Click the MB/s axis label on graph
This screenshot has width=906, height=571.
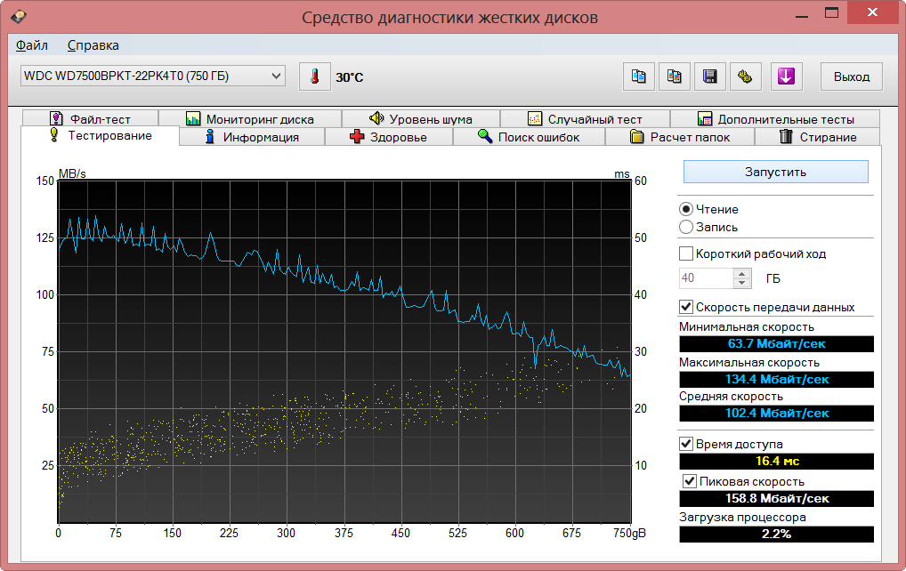(x=72, y=173)
